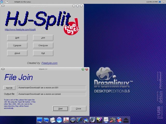Open the round speaker music player icon
This screenshot has width=166, height=124.
(x=93, y=120)
